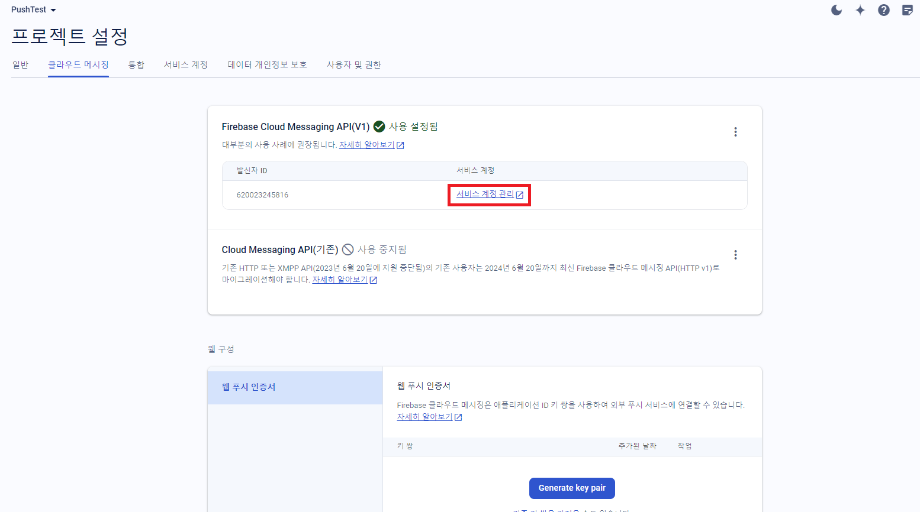Open the 데이터 개인정보 보호 tab

[x=268, y=64]
